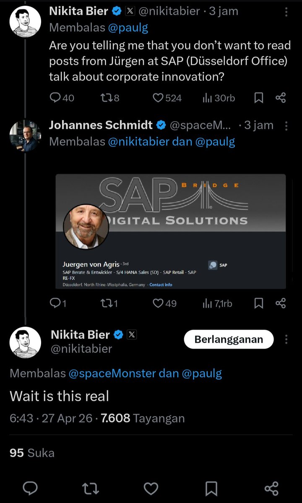Open Johannes Schmidt's profile avatar

[25, 136]
